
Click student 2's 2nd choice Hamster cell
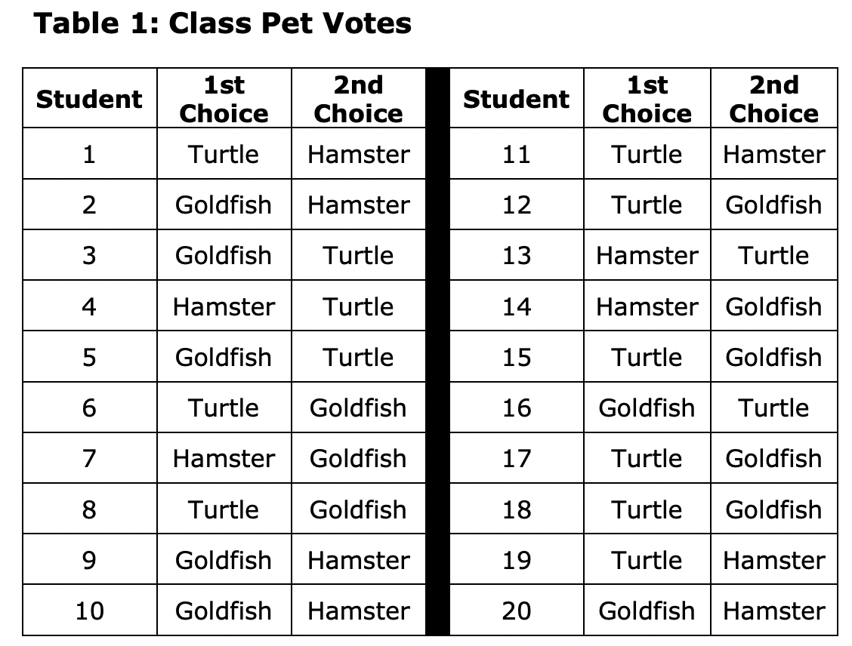click(x=358, y=205)
